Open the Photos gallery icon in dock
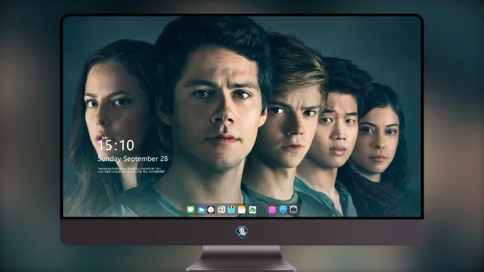Viewport: 484px width, 272px height. pyautogui.click(x=252, y=210)
